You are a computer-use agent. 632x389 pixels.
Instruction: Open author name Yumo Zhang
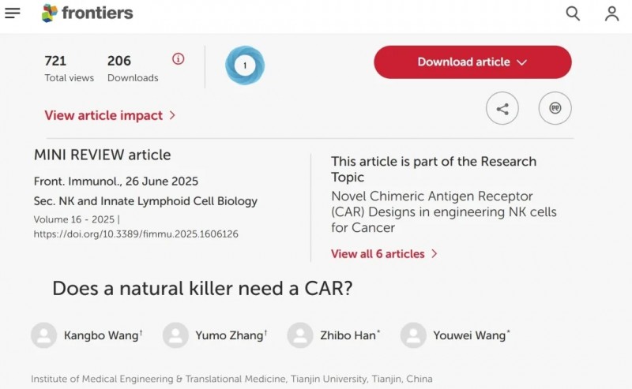click(231, 335)
